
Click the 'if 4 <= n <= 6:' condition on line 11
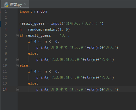[x=44, y=71]
